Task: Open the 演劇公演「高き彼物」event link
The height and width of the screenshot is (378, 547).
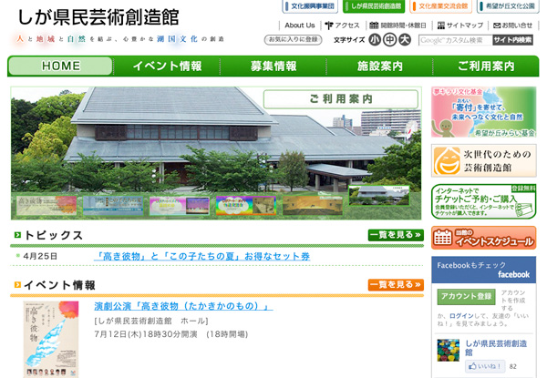Action: tap(183, 307)
